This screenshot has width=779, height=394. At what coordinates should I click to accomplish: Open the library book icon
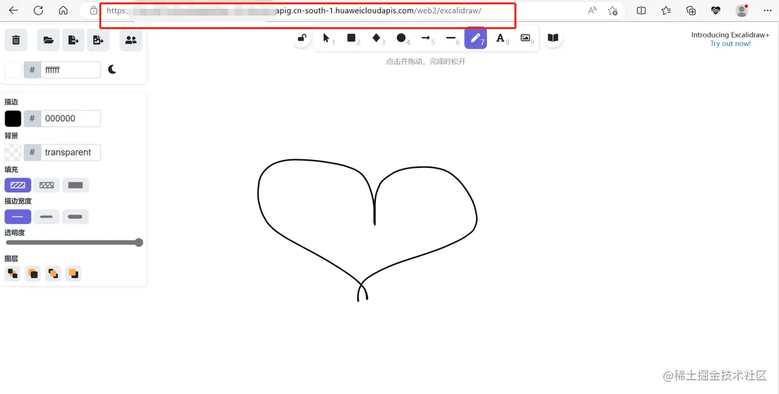click(553, 38)
